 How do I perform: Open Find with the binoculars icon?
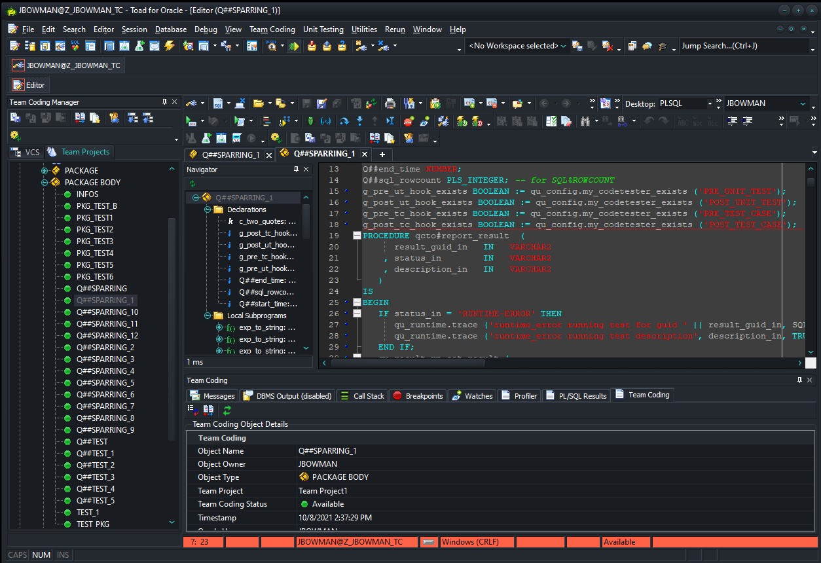585,121
